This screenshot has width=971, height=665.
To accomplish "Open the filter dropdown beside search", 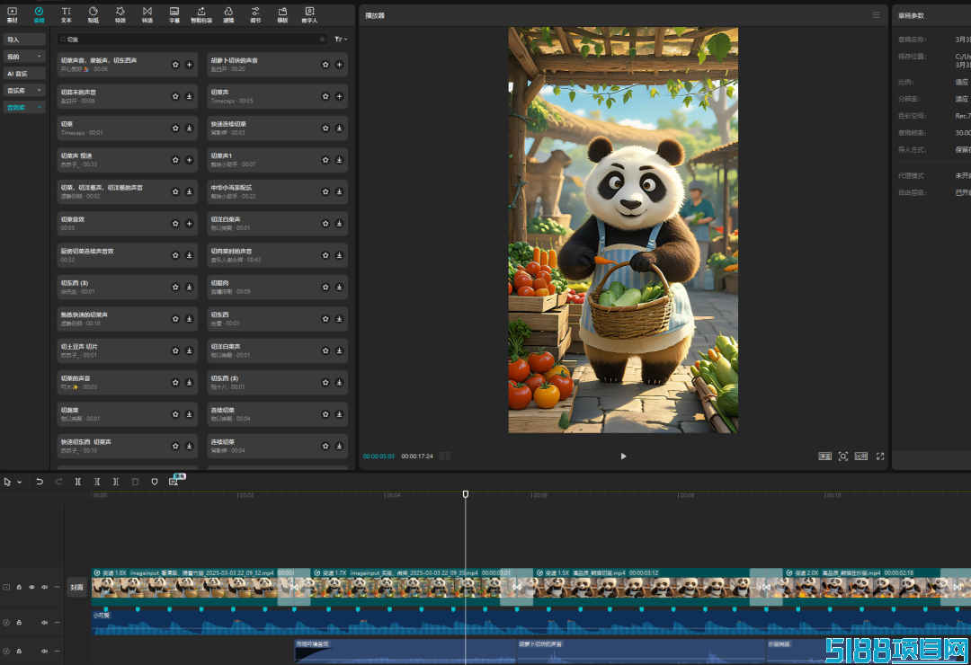I will coord(341,39).
